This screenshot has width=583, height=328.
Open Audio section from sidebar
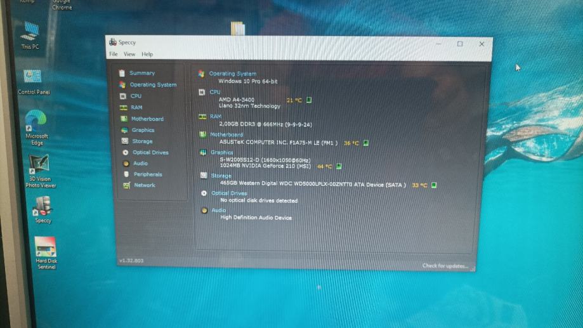pos(141,163)
